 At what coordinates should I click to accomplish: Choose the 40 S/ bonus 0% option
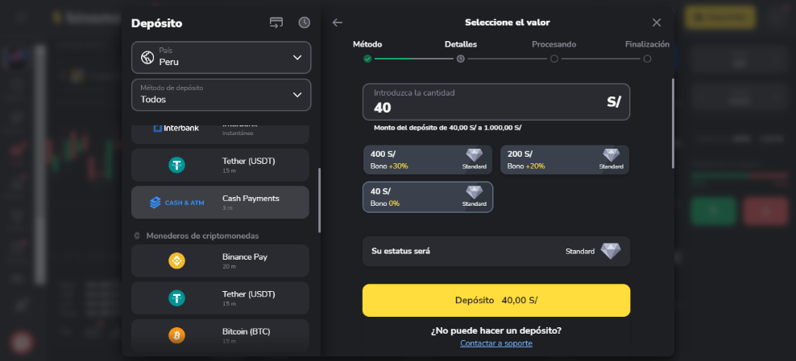pos(427,197)
